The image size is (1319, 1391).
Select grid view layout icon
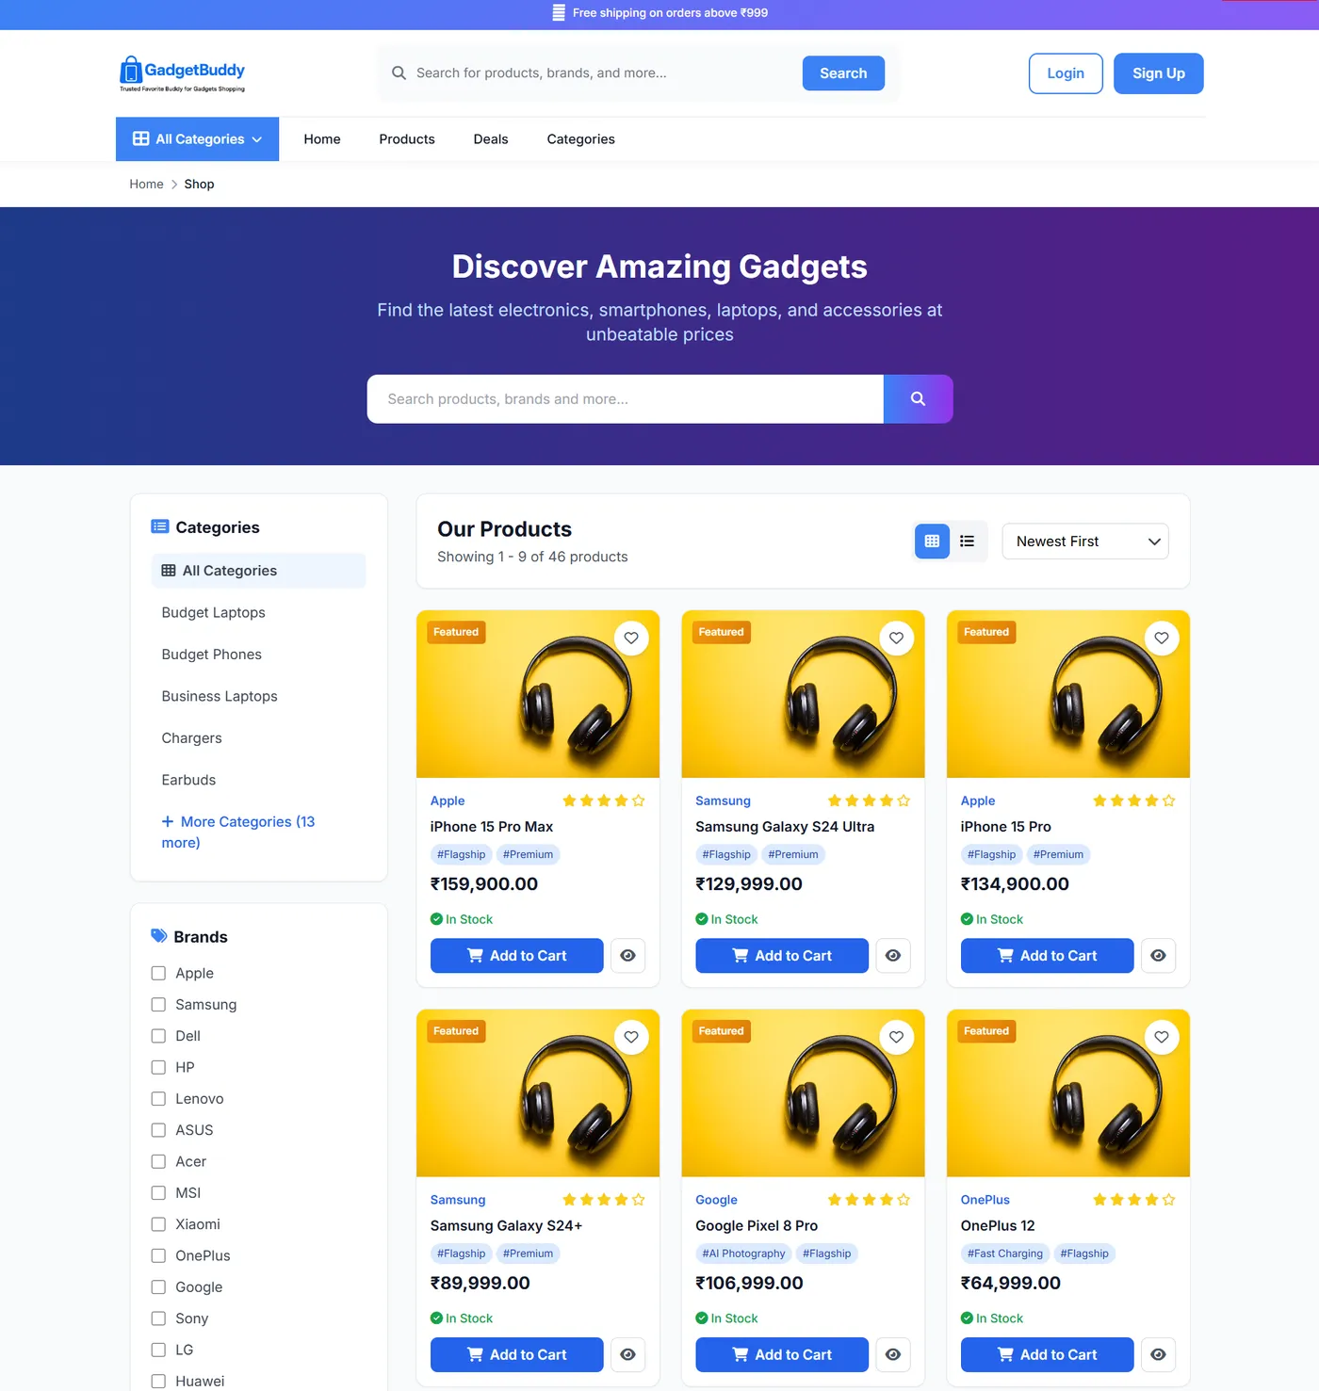pos(932,541)
